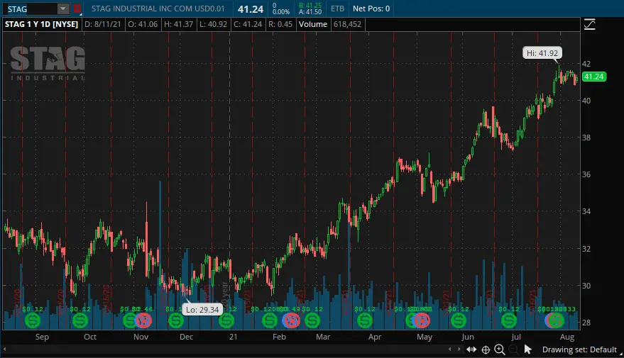The width and height of the screenshot is (624, 358).
Task: Open chart drawing tools icon top right
Action: tap(589, 25)
